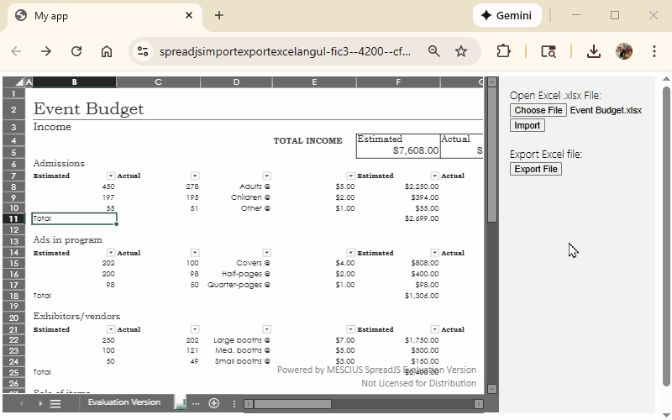Image resolution: width=672 pixels, height=420 pixels.
Task: Select row 11 header
Action: [x=13, y=218]
